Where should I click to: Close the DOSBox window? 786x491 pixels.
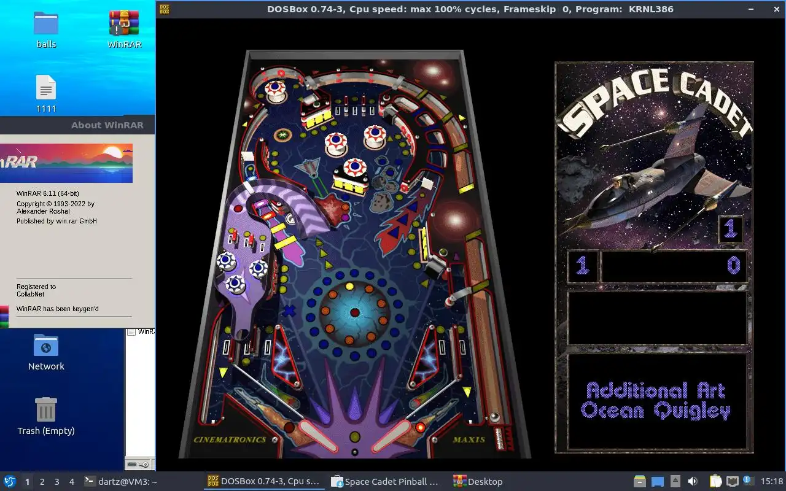coord(776,9)
